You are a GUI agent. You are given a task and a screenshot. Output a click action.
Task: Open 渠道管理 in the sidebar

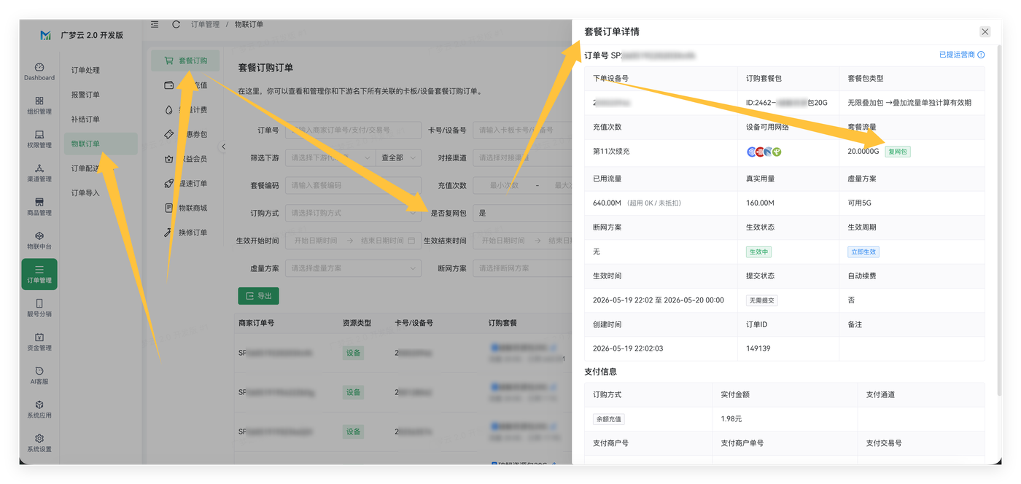point(39,173)
